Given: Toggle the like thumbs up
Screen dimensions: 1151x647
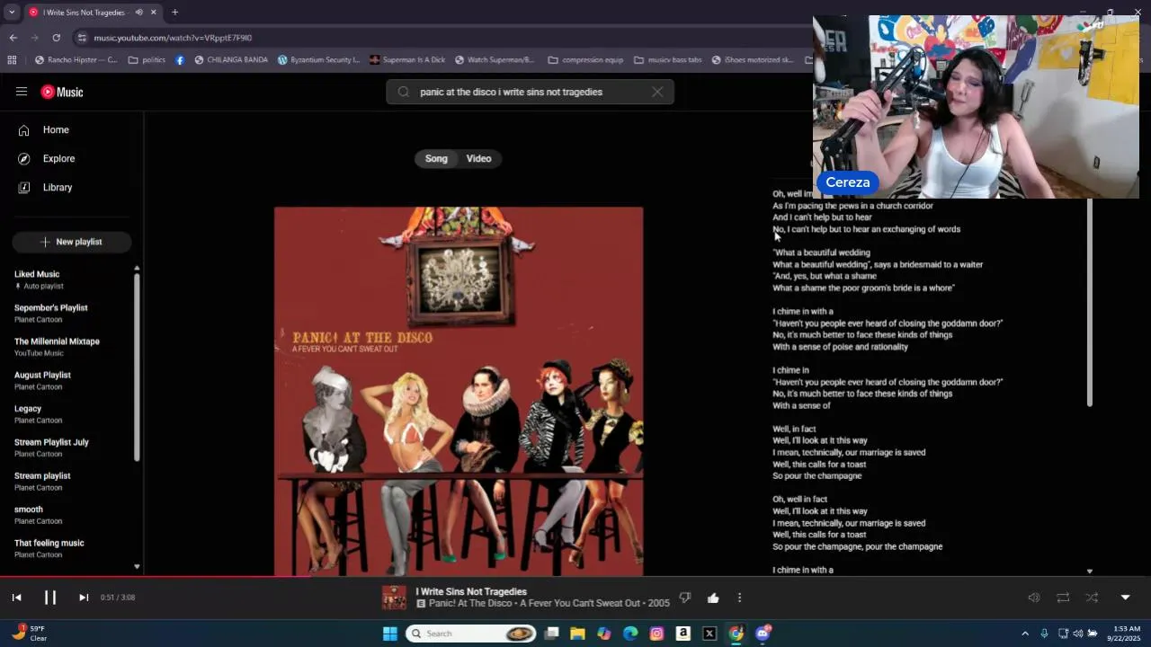Looking at the screenshot, I should 713,598.
